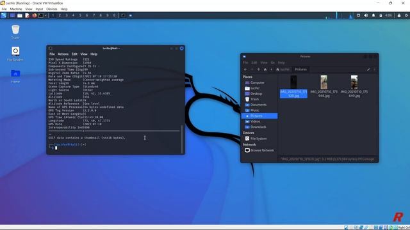Click the terminal window scrollbar

tap(182, 139)
